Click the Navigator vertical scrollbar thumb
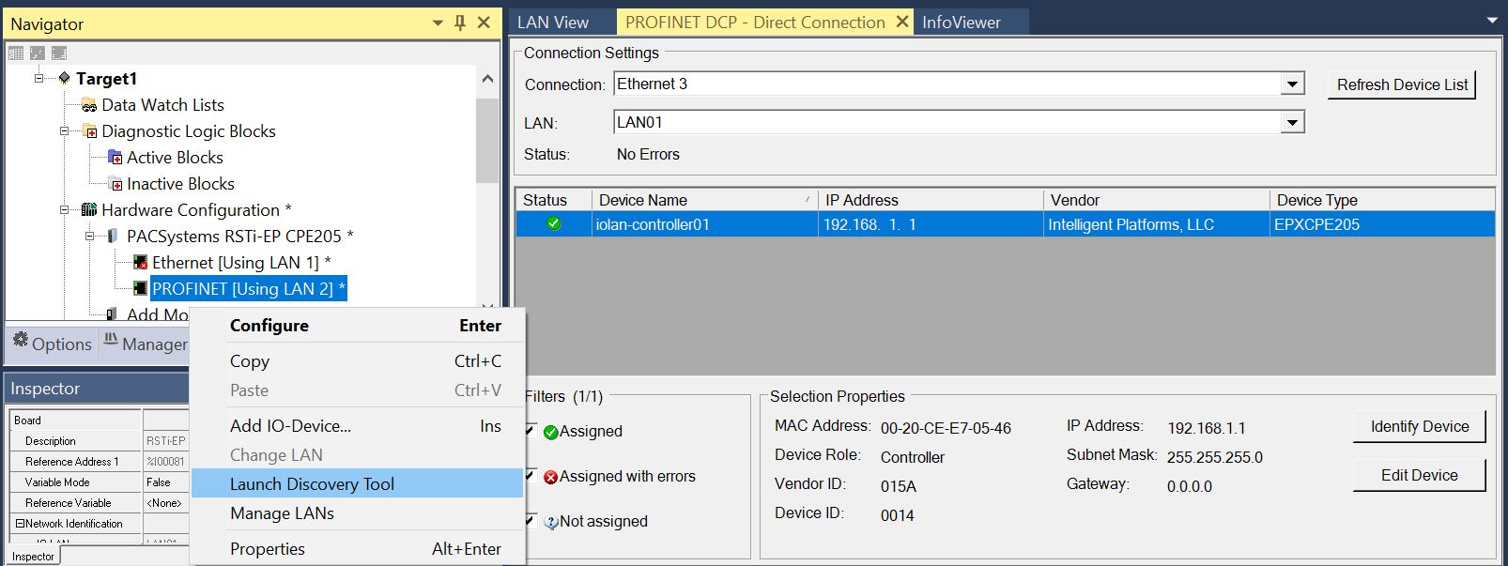Screen dimensions: 1508x566 [487, 139]
